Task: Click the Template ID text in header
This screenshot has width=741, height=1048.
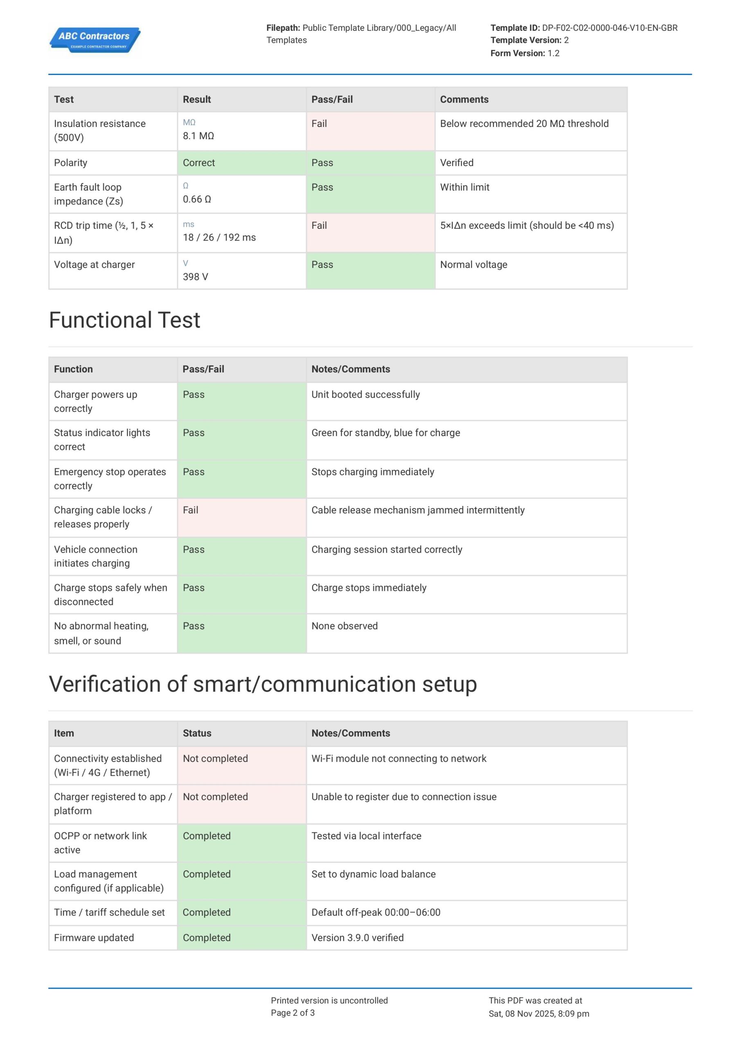Action: pos(583,28)
